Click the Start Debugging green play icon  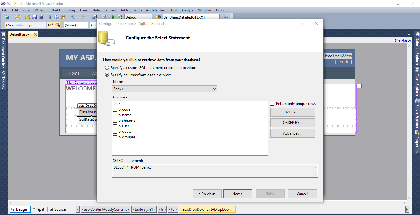pos(113,17)
